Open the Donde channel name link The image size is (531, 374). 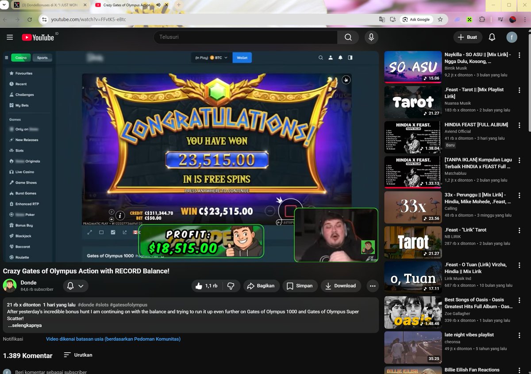pos(28,282)
